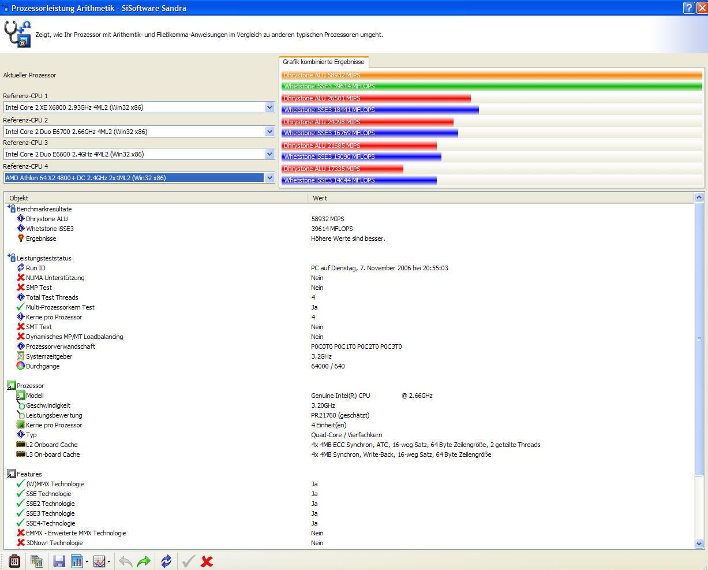This screenshot has height=570, width=708.
Task: Click the value 58932 MIPS in Wert column
Action: pyautogui.click(x=328, y=219)
